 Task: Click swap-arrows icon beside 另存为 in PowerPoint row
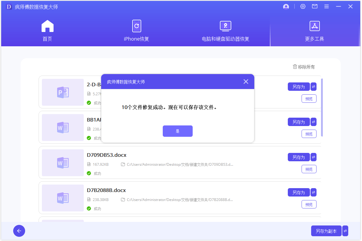pos(314,87)
